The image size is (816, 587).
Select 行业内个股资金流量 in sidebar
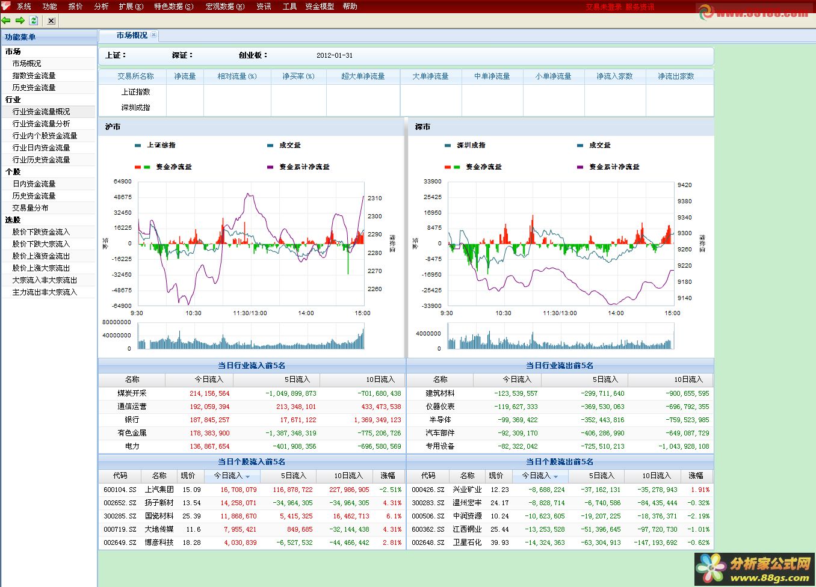click(x=45, y=136)
